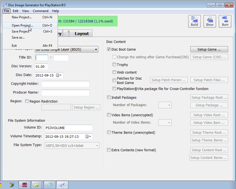The height and width of the screenshot is (189, 236).
Task: Check the Install Packages option
Action: click(109, 97)
